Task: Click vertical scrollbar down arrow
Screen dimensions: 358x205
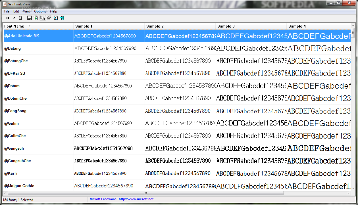Action: (353, 189)
